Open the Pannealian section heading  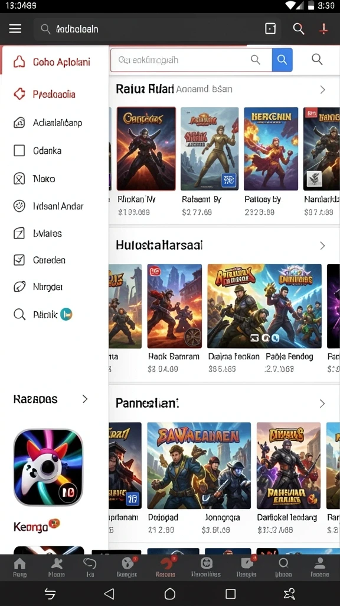(147, 404)
